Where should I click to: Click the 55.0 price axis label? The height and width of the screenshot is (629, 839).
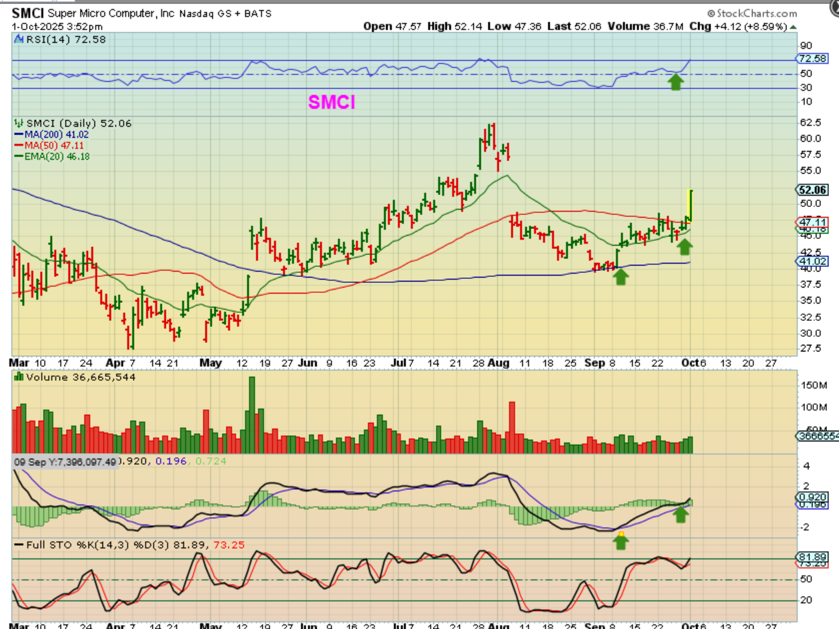point(809,171)
